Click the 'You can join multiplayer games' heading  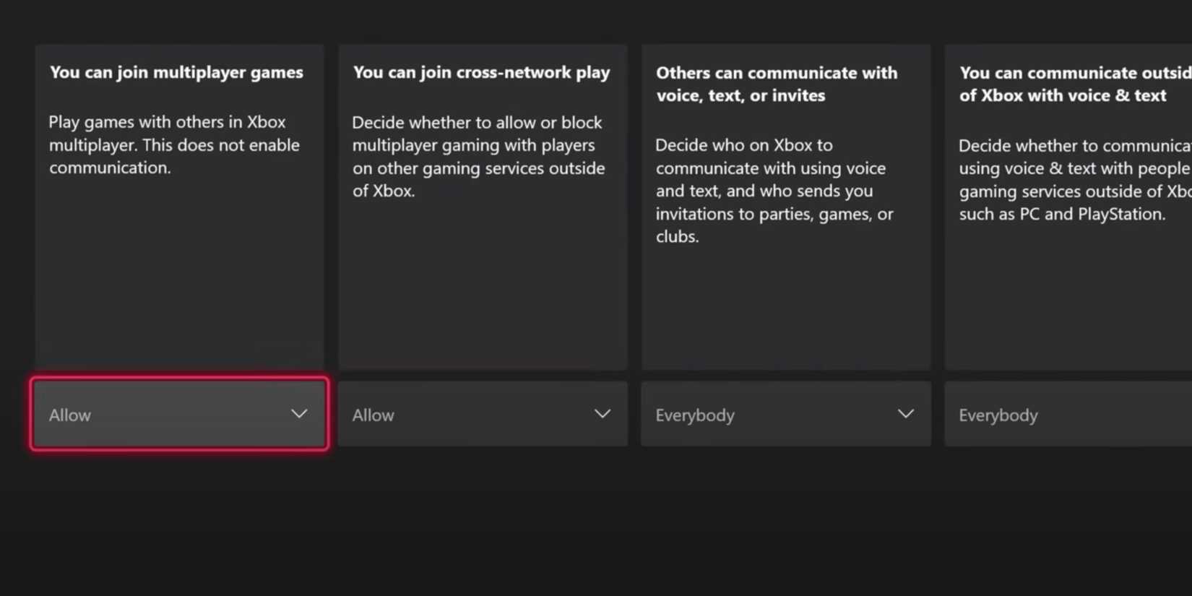coord(176,72)
